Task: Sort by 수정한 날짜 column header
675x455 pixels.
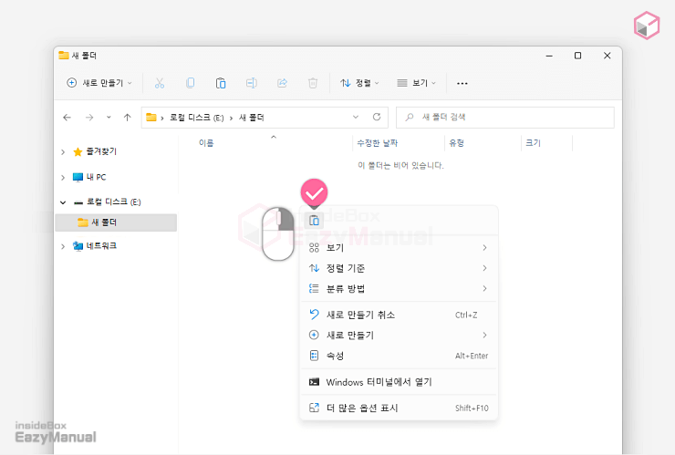Action: pyautogui.click(x=378, y=143)
